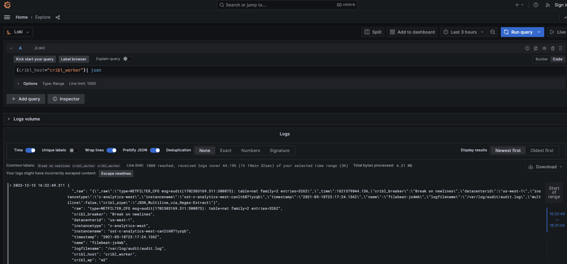567x264 pixels.
Task: Duplicate query A with the copy icon
Action: click(536, 48)
